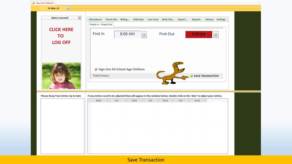
Task: Open the Out1 column filter arrow
Action: click(142, 101)
